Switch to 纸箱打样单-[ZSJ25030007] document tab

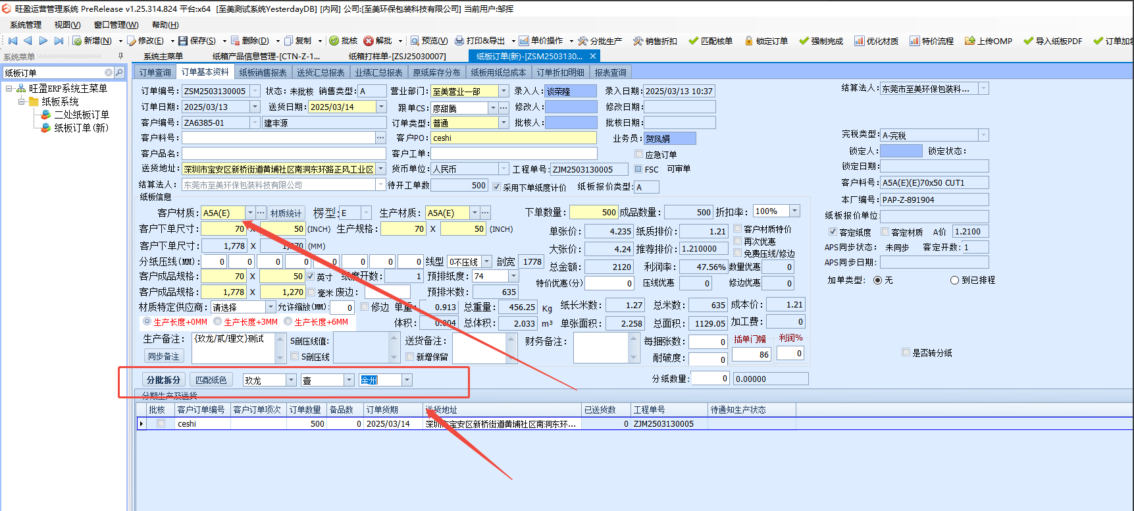397,57
